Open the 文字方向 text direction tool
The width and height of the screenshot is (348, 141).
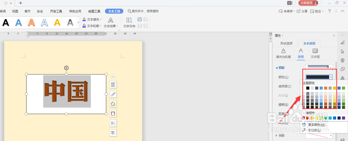click(x=129, y=23)
